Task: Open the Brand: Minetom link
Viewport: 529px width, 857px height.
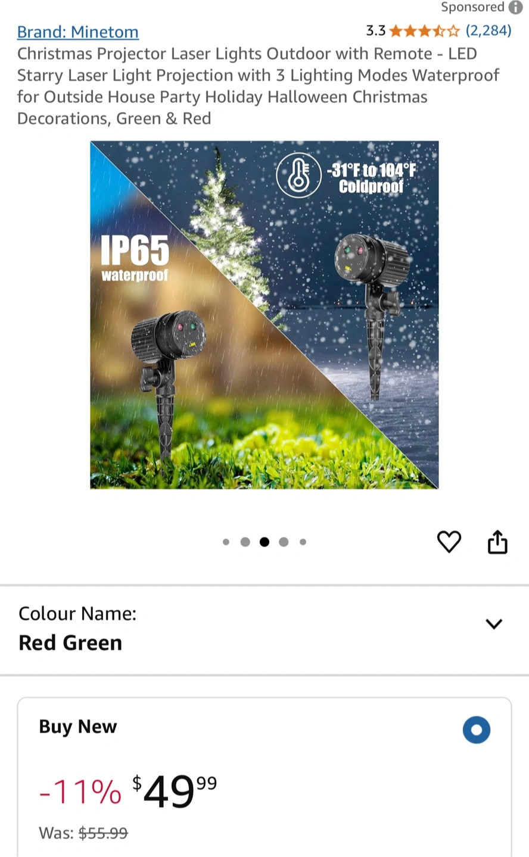Action: (78, 32)
